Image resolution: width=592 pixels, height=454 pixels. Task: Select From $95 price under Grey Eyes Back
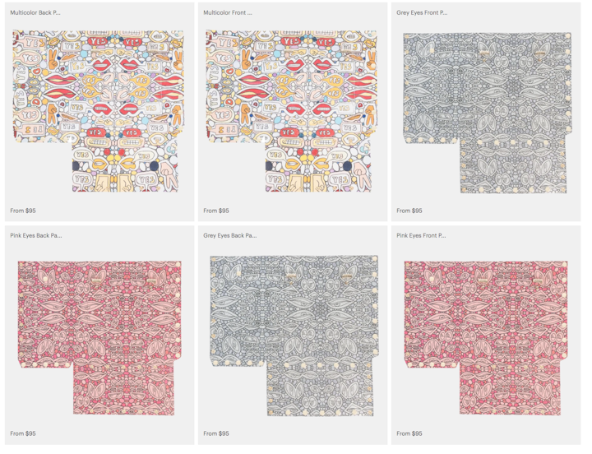click(x=216, y=433)
